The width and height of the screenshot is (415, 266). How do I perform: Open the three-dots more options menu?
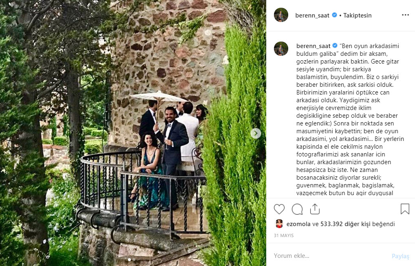tap(405, 15)
